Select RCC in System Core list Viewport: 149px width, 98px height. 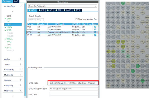(9, 45)
